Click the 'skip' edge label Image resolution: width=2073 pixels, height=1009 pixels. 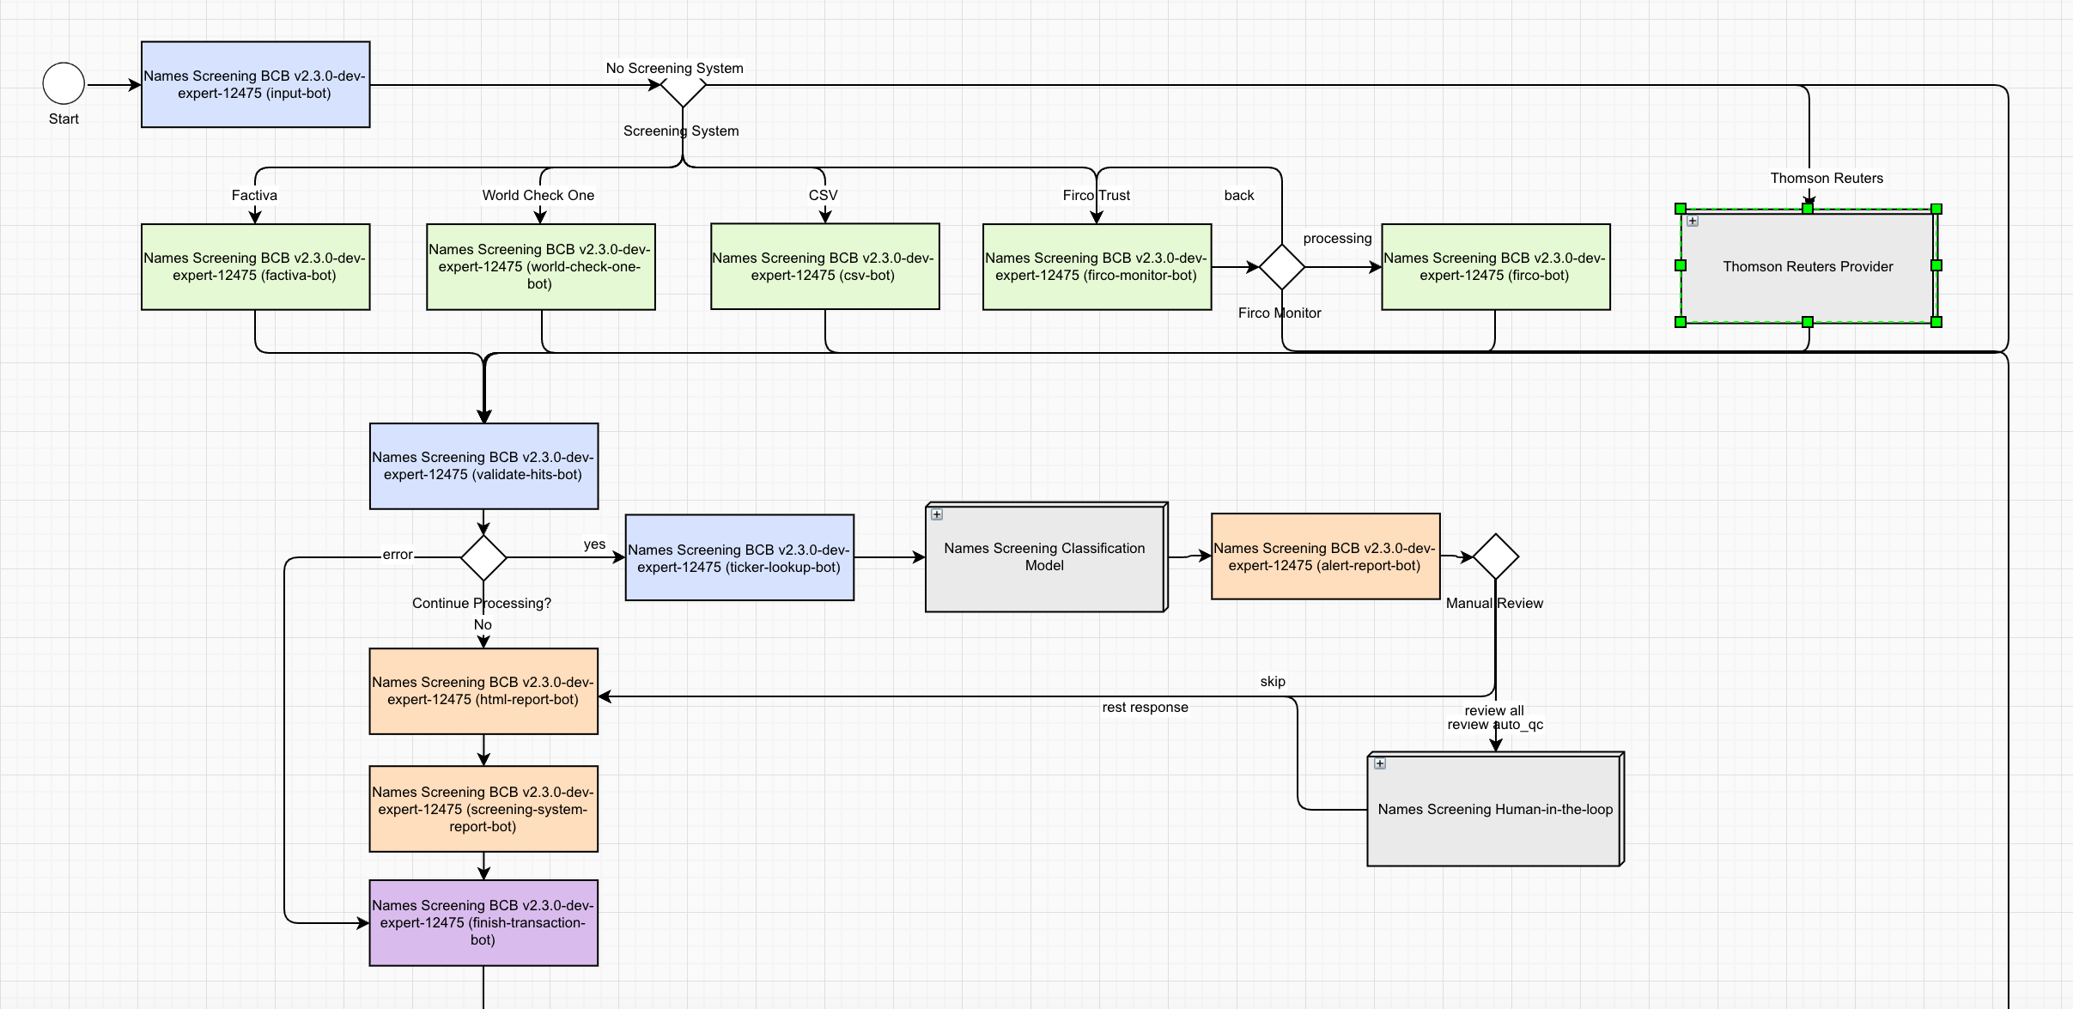point(1273,681)
